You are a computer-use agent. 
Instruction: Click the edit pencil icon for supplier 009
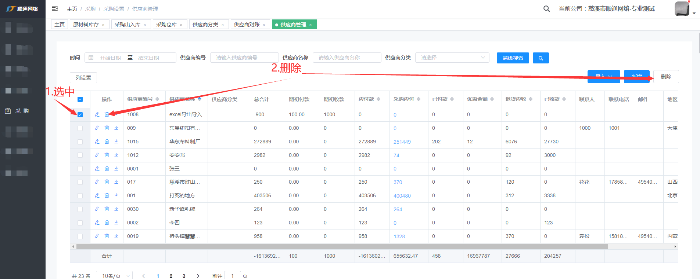coord(97,128)
